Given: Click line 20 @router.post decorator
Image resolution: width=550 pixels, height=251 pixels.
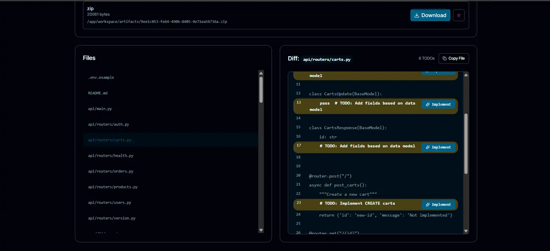Looking at the screenshot, I should (x=330, y=176).
